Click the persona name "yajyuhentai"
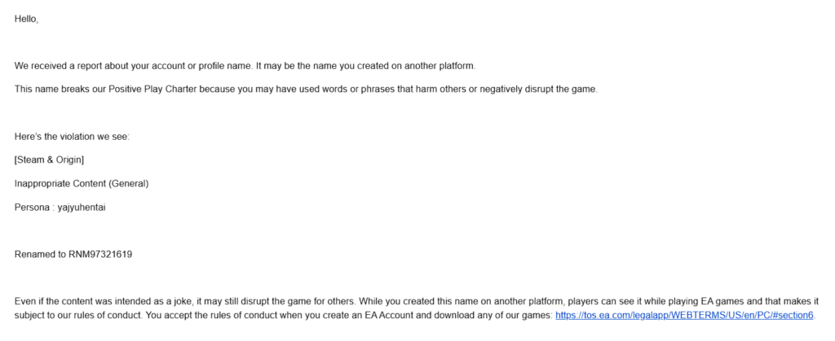The height and width of the screenshot is (341, 835). point(82,208)
